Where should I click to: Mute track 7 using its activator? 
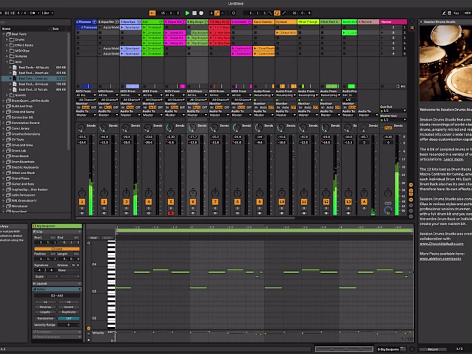pyautogui.click(x=215, y=202)
